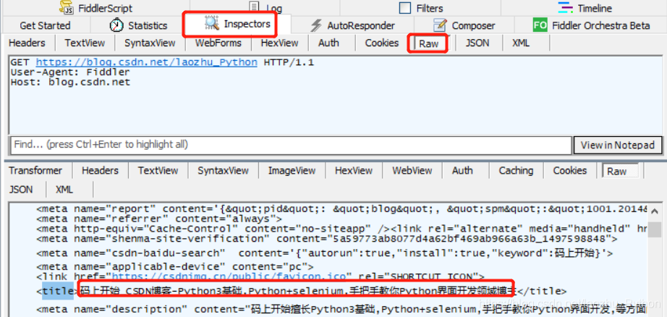The image size is (667, 317).
Task: Click the Statistics stopwatch icon
Action: point(116,25)
